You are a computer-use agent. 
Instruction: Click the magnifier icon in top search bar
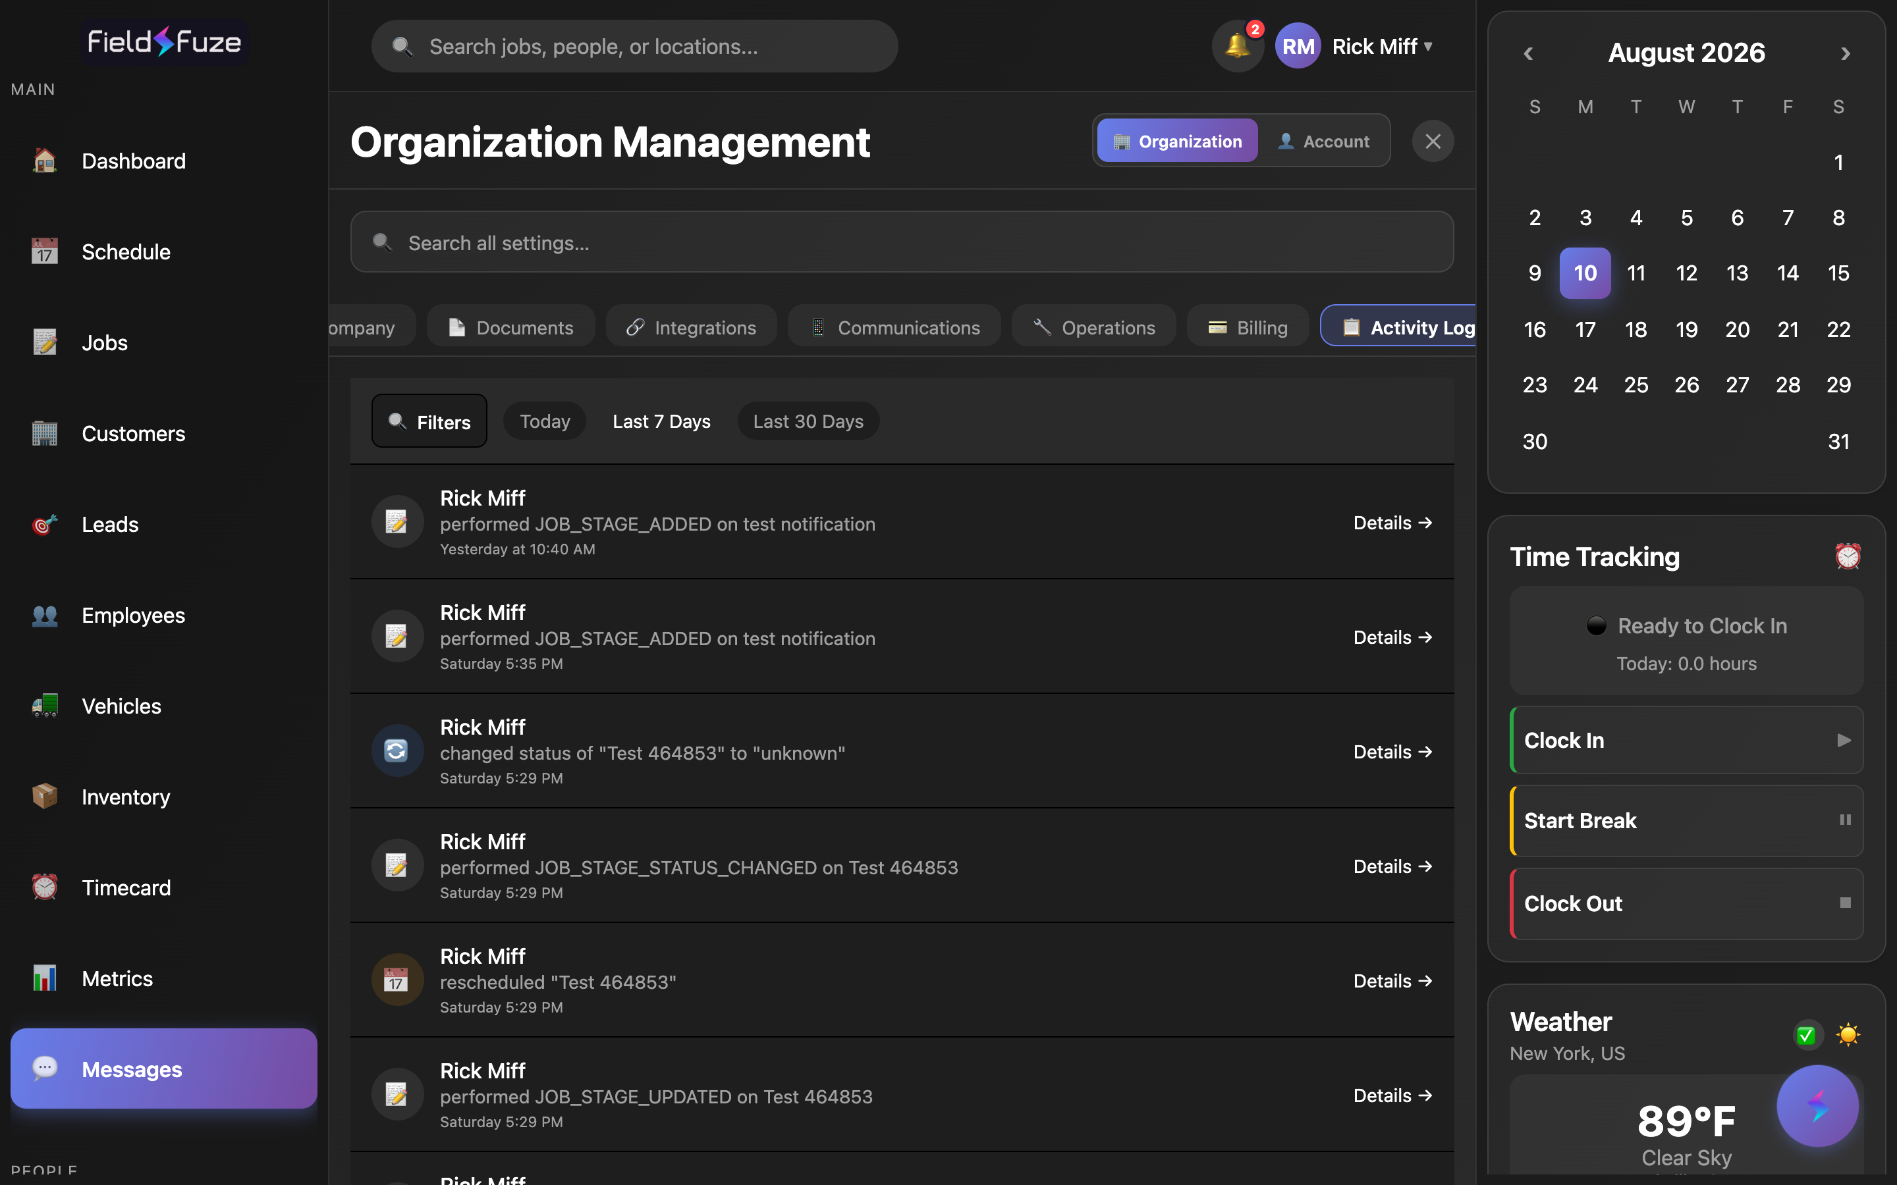point(402,46)
